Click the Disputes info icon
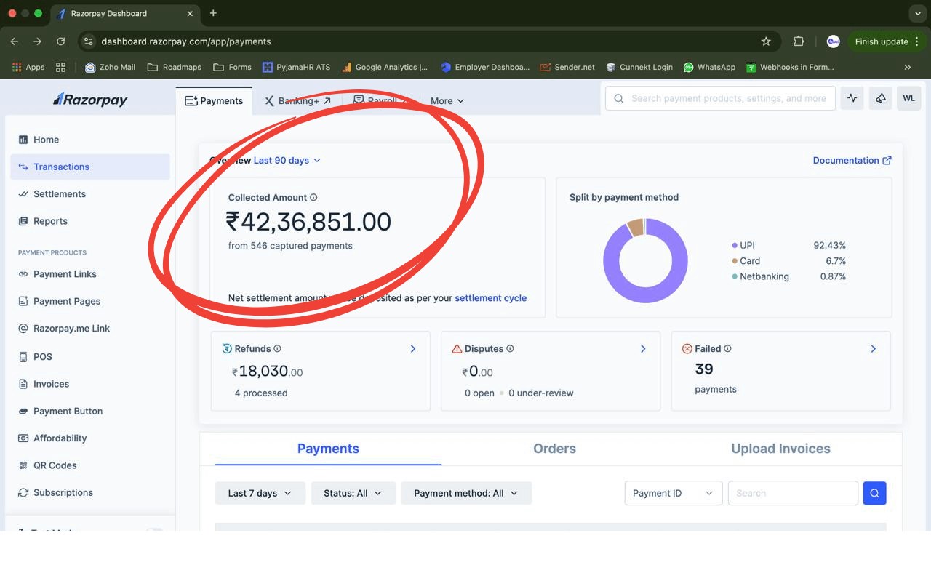931x565 pixels. pos(510,349)
